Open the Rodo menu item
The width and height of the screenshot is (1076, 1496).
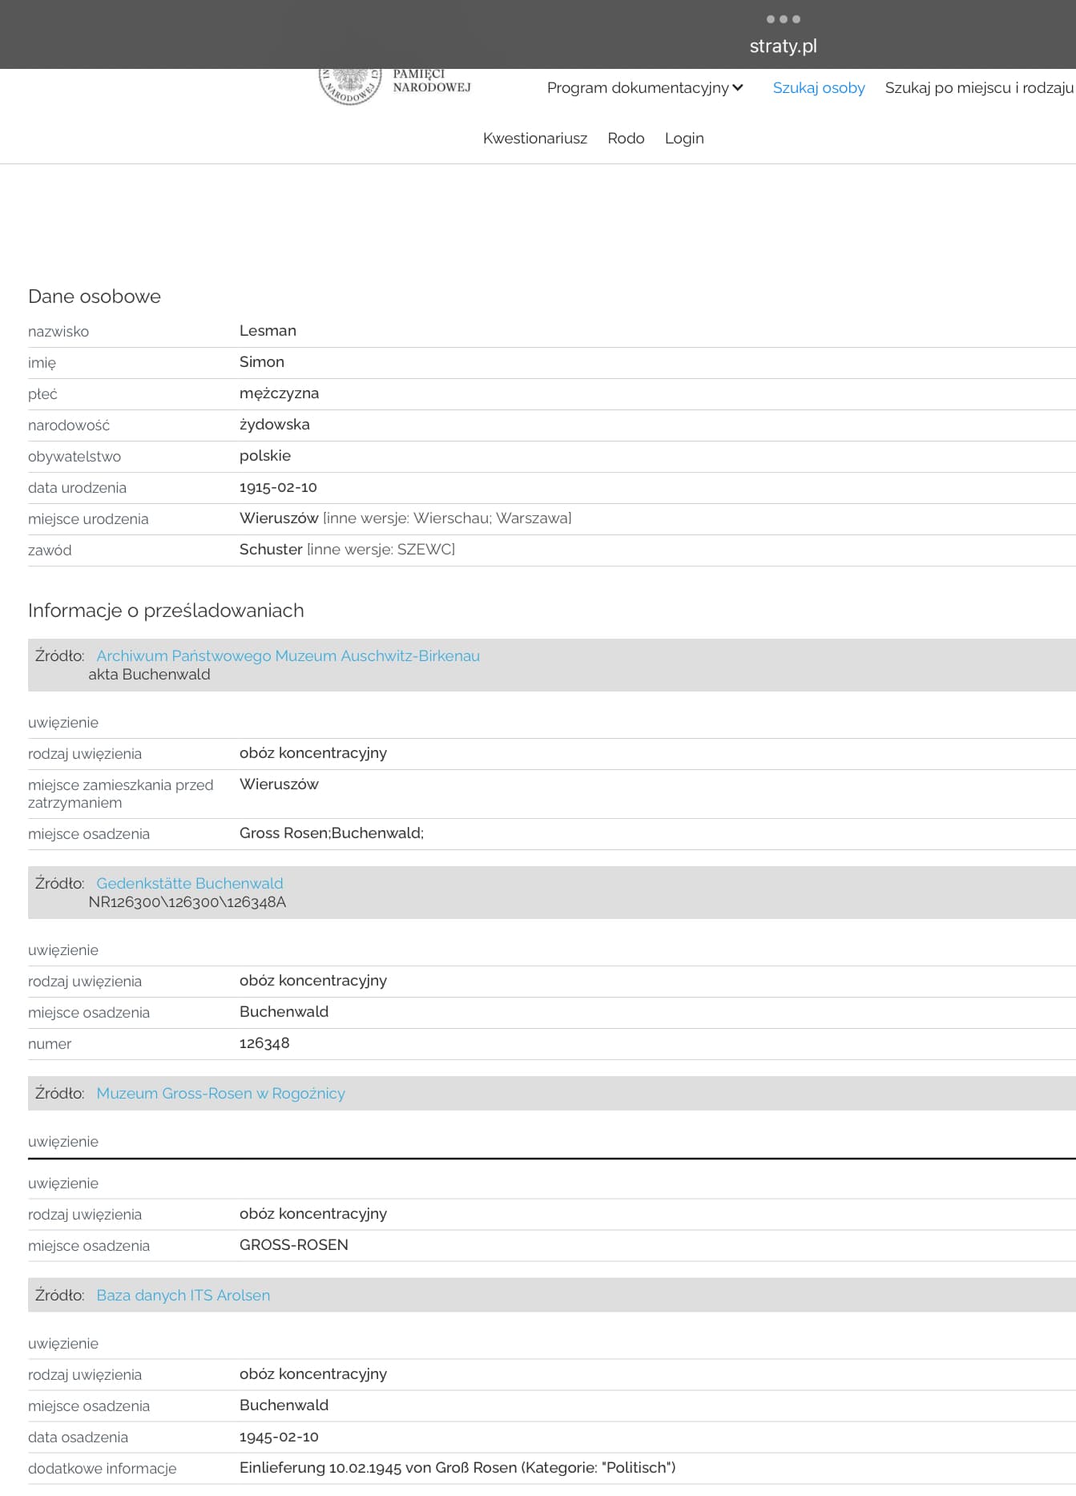(x=626, y=139)
